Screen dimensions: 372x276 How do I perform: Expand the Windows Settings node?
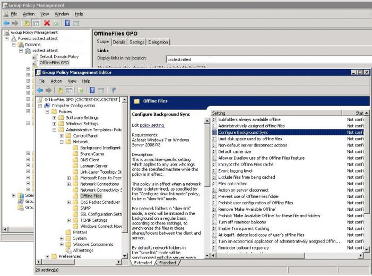54,124
